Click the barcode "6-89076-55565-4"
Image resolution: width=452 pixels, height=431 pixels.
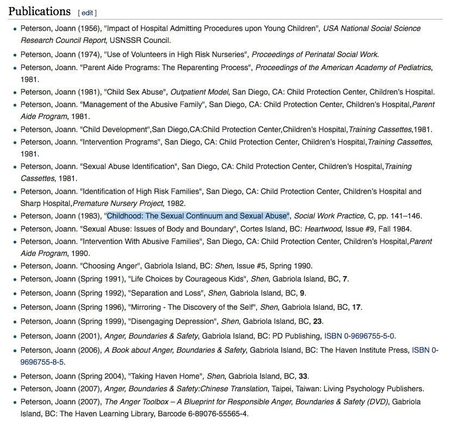pos(218,414)
